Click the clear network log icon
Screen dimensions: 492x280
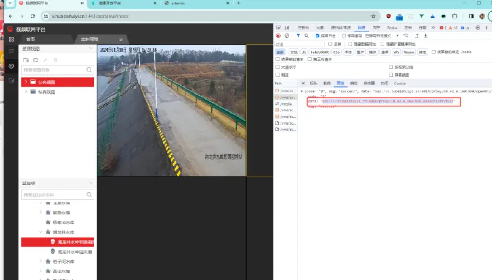tap(287, 36)
